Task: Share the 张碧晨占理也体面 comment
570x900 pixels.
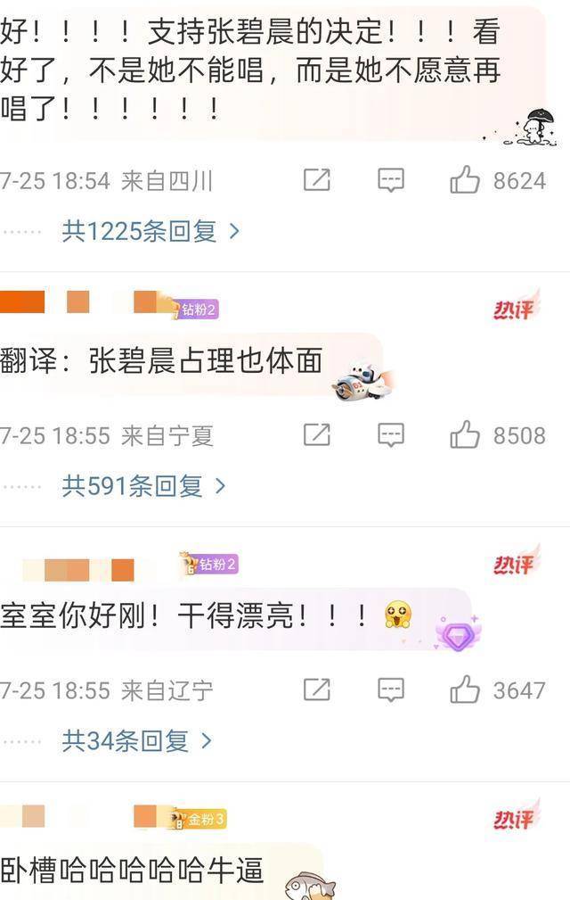Action: tap(317, 434)
